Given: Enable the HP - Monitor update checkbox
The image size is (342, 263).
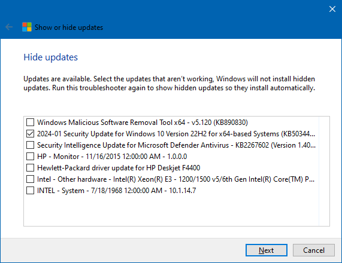Looking at the screenshot, I should tap(30, 157).
